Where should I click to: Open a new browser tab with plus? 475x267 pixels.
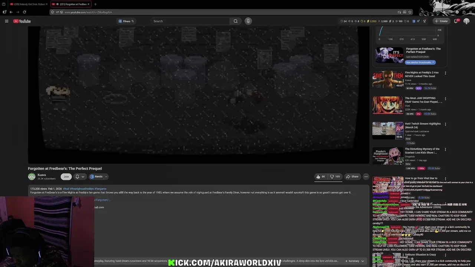[x=95, y=4]
